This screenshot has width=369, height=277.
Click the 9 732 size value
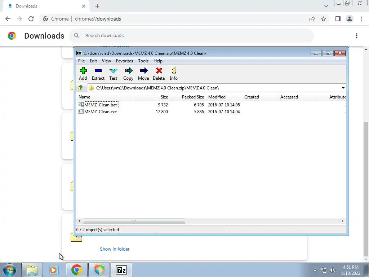[163, 105]
